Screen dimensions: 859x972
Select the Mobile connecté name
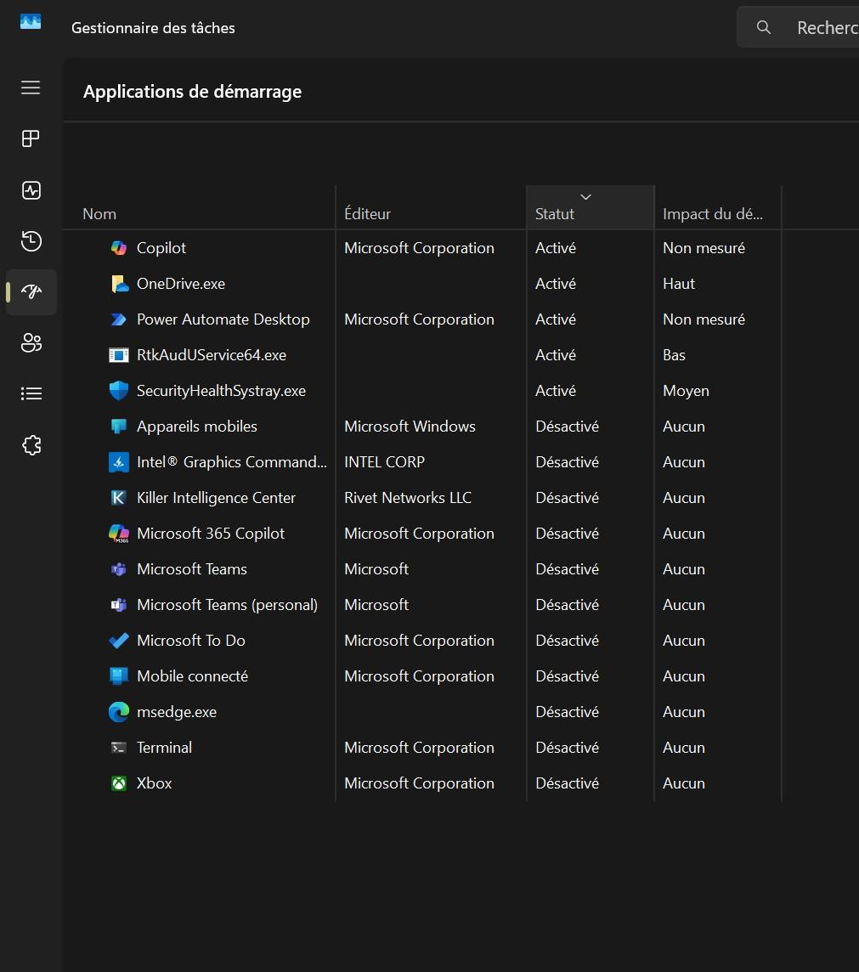(192, 676)
